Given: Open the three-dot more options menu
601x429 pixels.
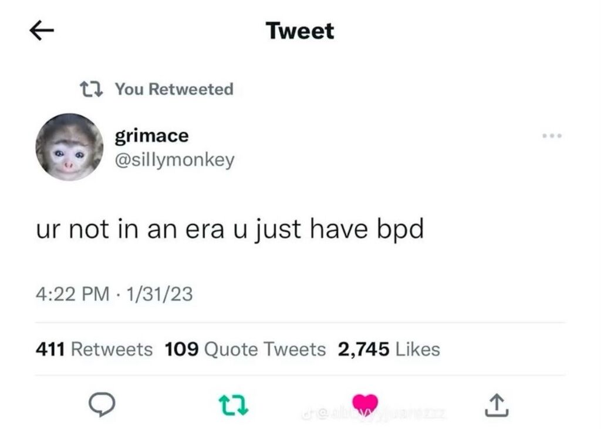Looking at the screenshot, I should click(552, 136).
